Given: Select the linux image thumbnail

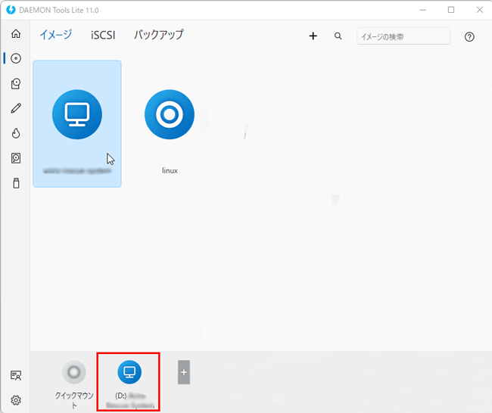Looking at the screenshot, I should [170, 115].
